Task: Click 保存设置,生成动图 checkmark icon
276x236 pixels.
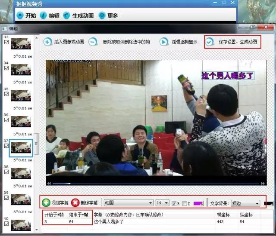Action: pos(209,42)
